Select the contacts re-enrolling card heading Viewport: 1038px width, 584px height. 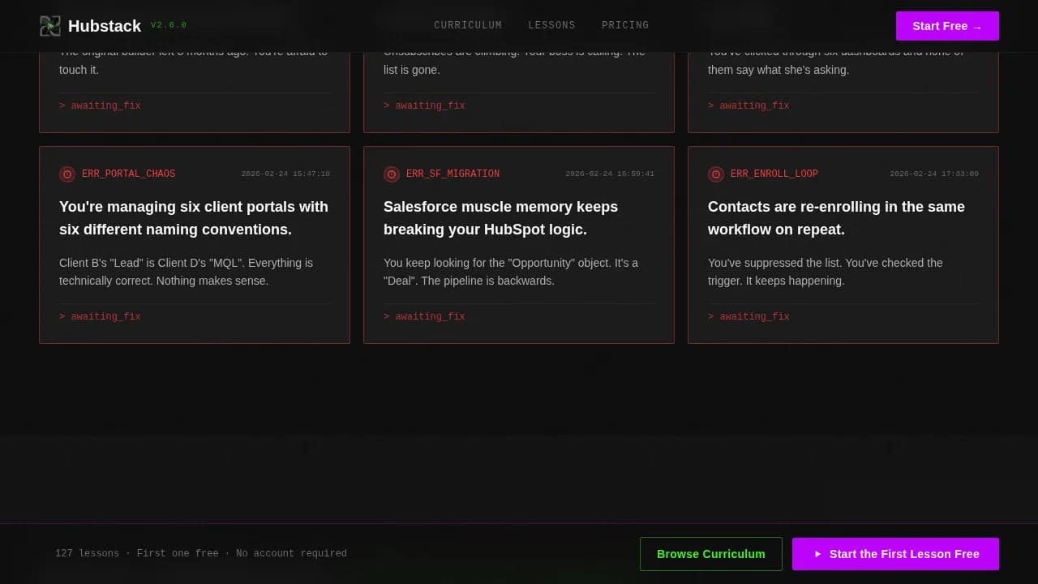click(x=836, y=218)
